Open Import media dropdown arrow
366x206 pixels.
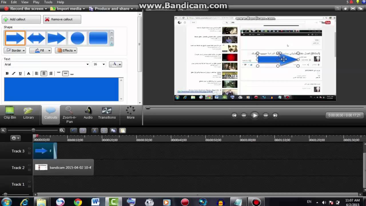coord(84,9)
